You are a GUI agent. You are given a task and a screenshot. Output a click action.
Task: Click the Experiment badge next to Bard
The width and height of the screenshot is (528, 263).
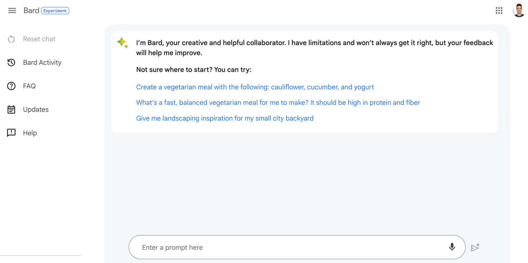(55, 11)
